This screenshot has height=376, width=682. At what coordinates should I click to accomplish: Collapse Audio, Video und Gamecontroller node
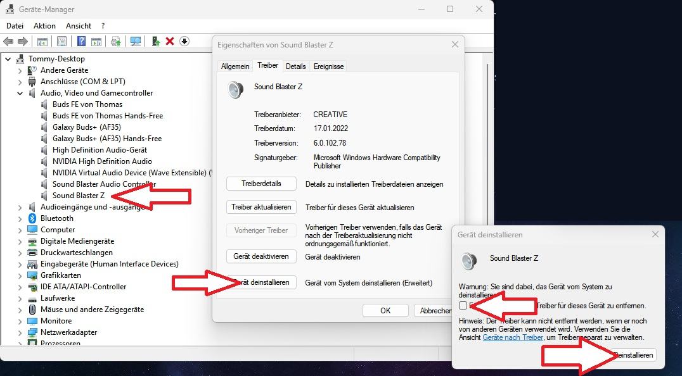(20, 93)
